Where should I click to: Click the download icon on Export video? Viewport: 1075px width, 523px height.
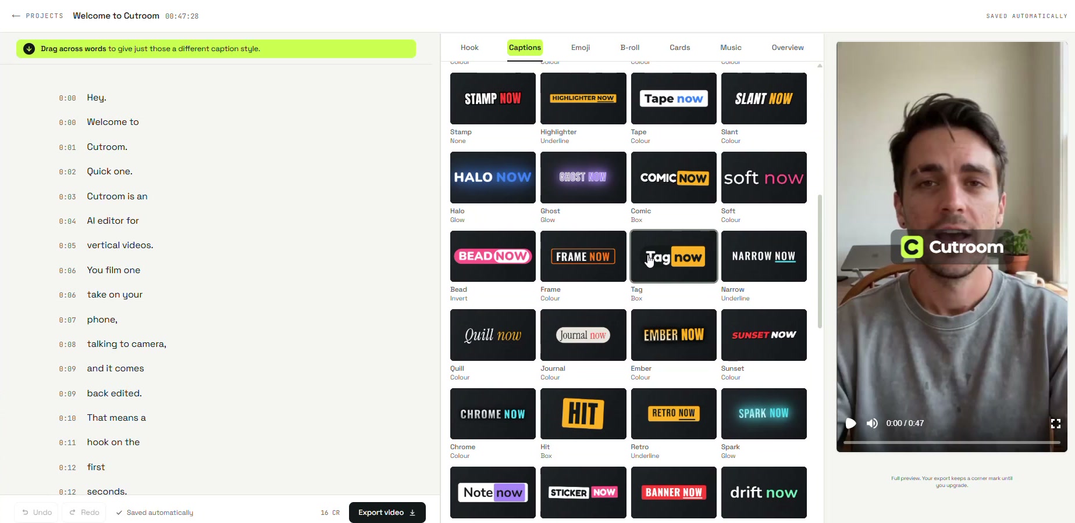click(412, 513)
